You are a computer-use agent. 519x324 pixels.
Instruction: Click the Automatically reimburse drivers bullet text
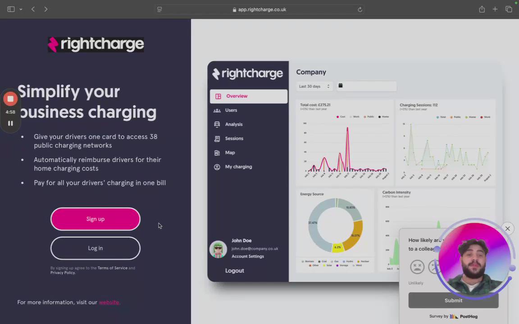click(x=97, y=164)
